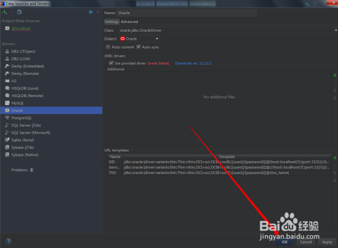Select the Oracle driver entry
The width and height of the screenshot is (338, 248).
51,111
